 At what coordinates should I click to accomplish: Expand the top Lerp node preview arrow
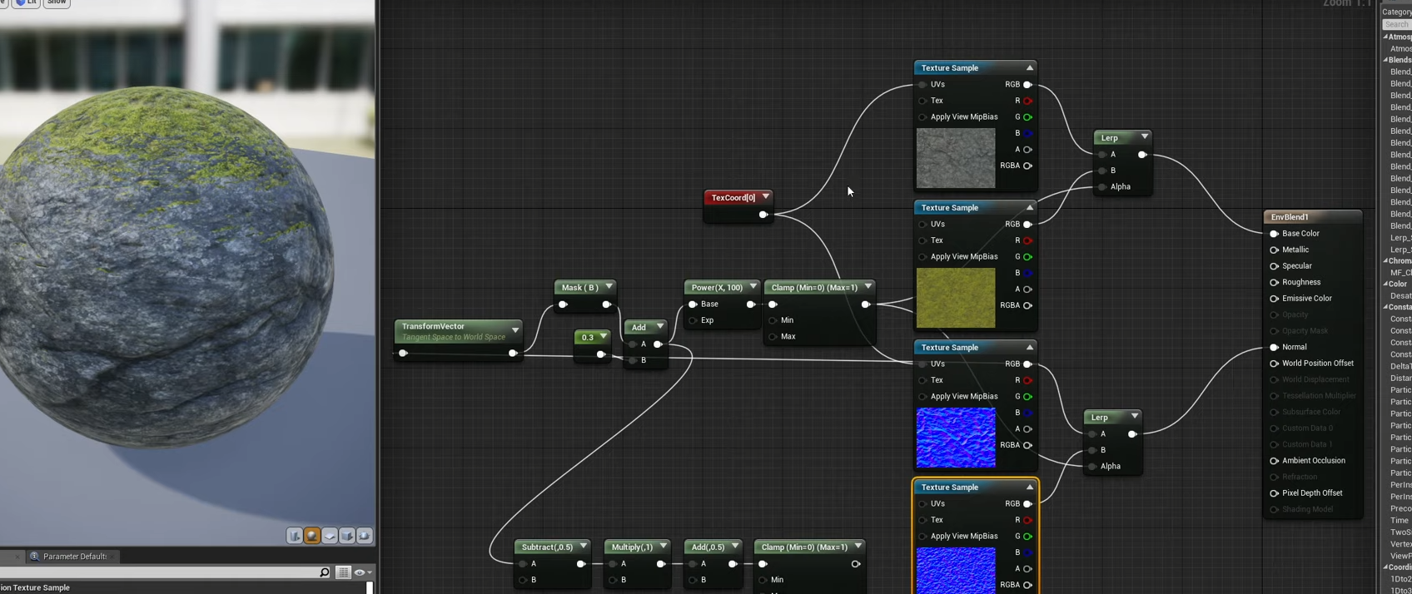pyautogui.click(x=1145, y=137)
